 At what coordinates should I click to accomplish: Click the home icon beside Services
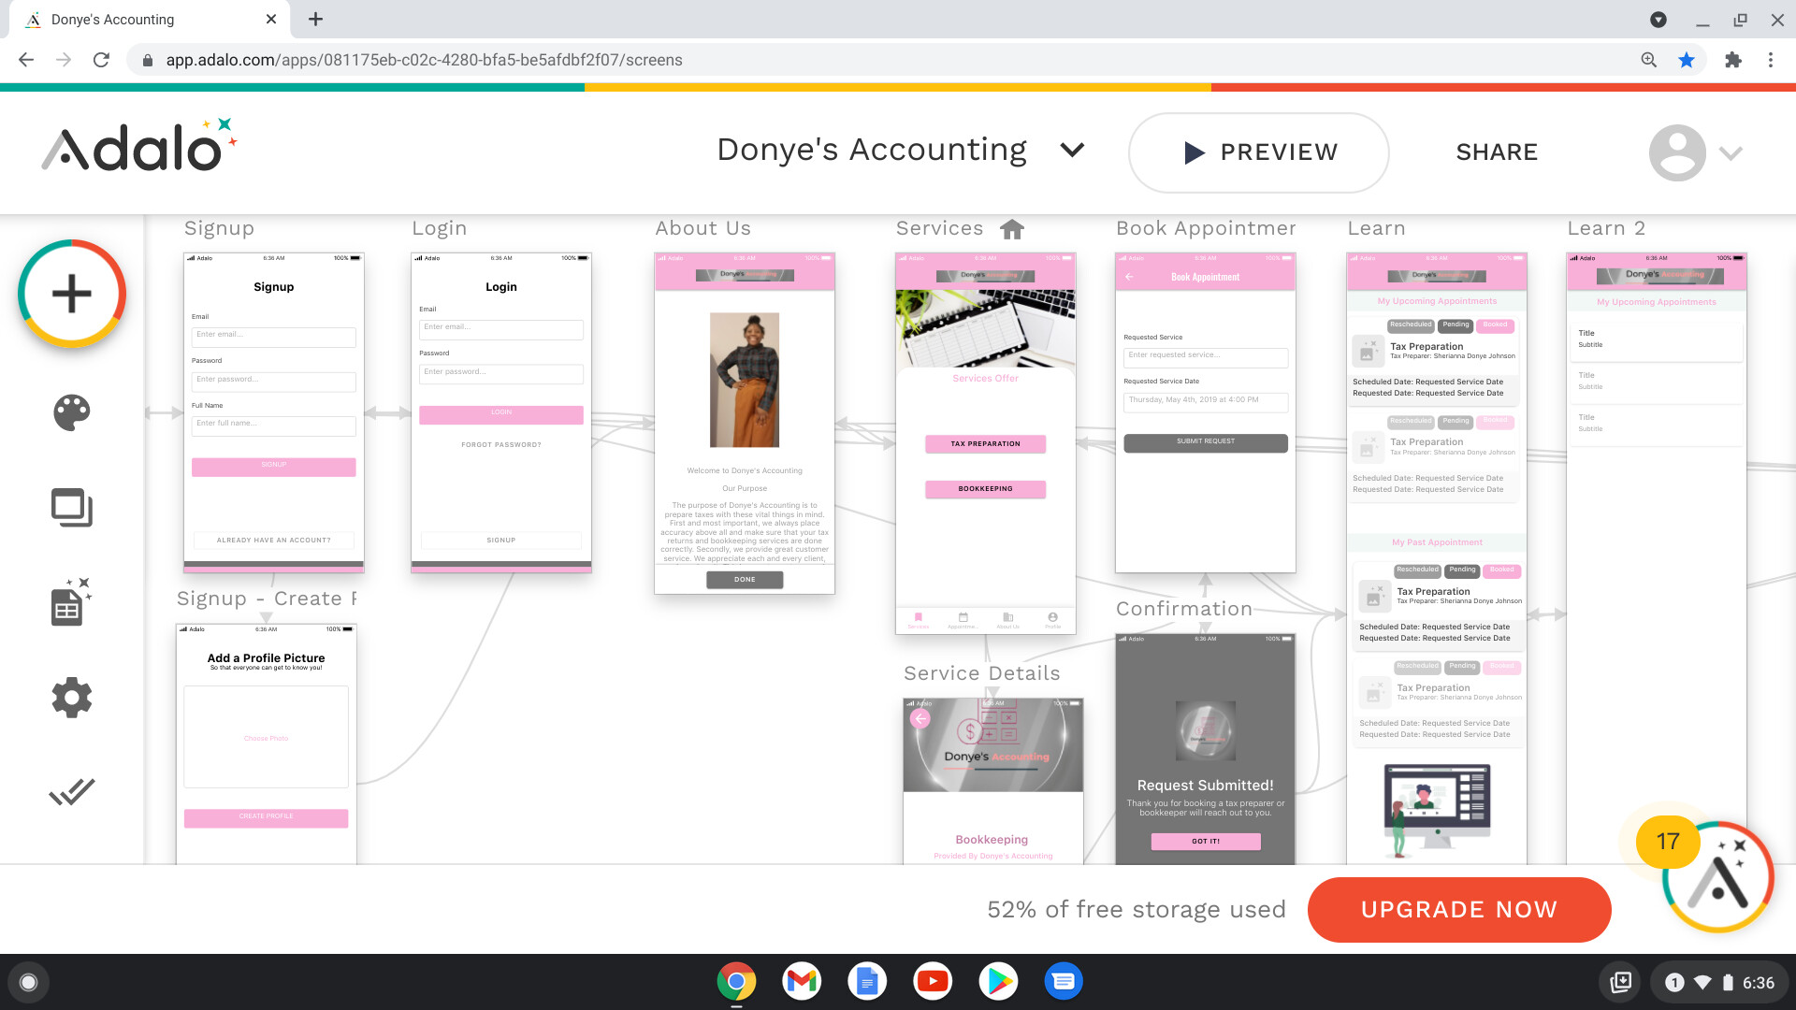point(1012,229)
